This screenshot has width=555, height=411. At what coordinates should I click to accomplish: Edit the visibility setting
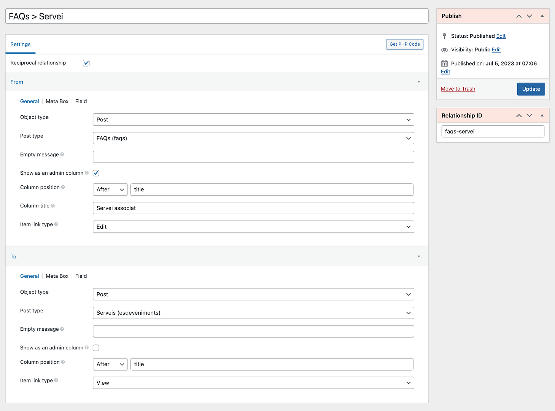(x=496, y=50)
